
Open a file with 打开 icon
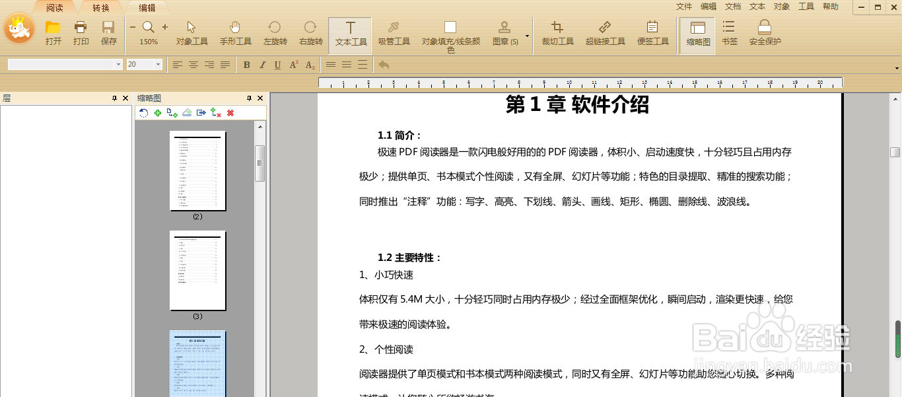pyautogui.click(x=53, y=33)
